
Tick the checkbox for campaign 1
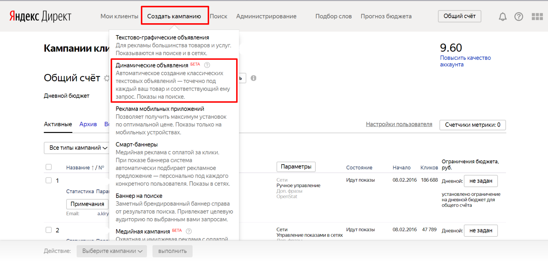coord(49,180)
